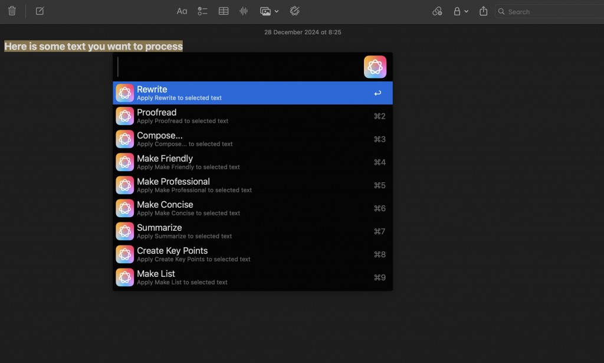The image size is (604, 363).
Task: Add a table using the toolbar icon
Action: (x=224, y=11)
